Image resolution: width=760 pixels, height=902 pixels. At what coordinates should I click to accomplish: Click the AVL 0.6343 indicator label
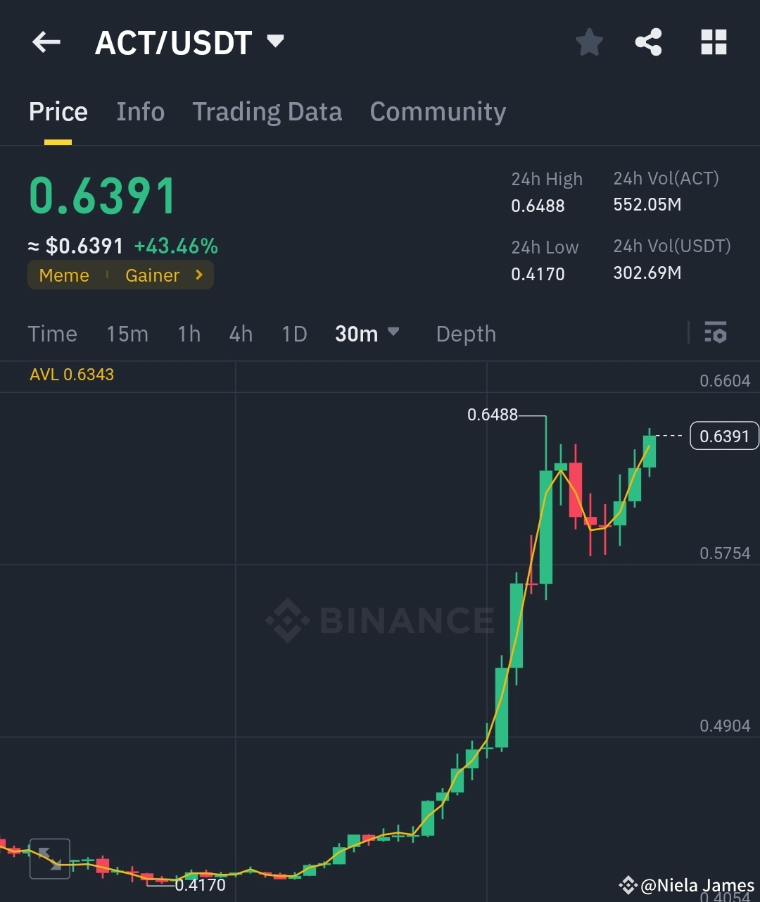coord(71,374)
